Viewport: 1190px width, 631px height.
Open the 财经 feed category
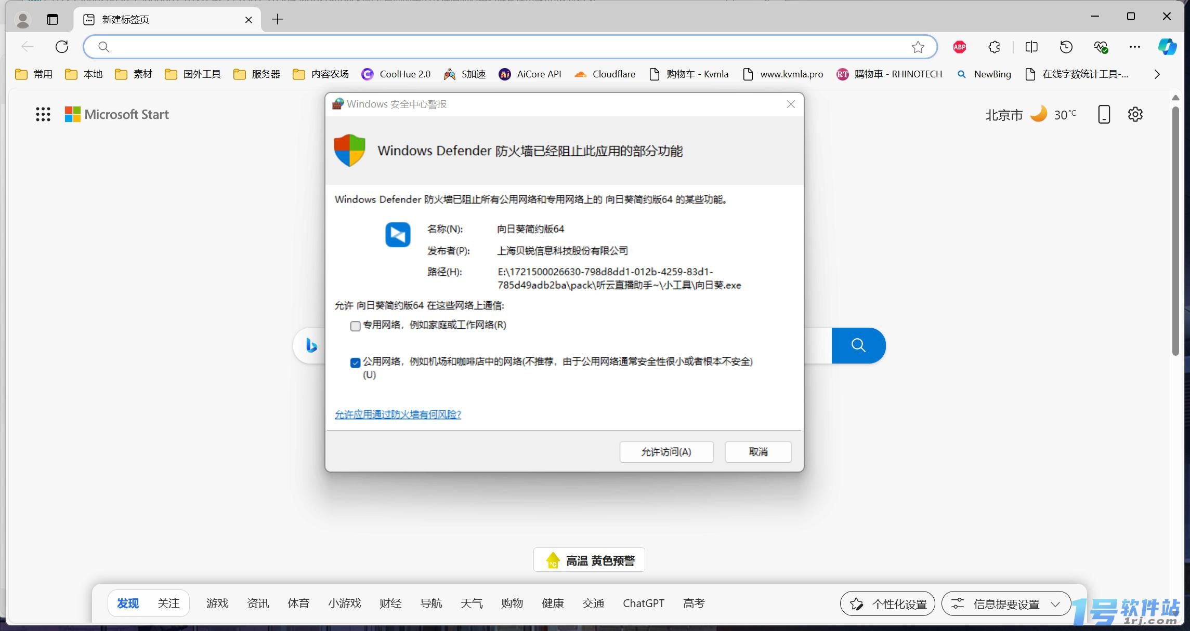pyautogui.click(x=390, y=603)
